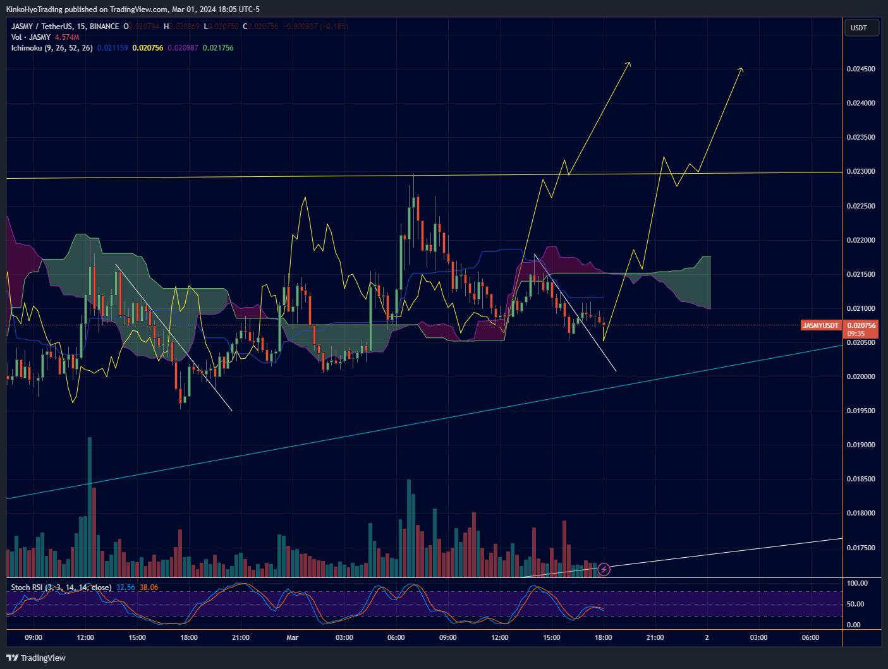Click the 0.00 Stoch RSI scale label
The width and height of the screenshot is (888, 669).
tap(853, 625)
